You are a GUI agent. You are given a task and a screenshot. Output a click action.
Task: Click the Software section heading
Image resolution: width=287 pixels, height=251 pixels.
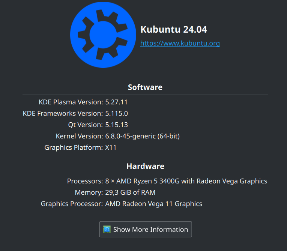click(145, 87)
